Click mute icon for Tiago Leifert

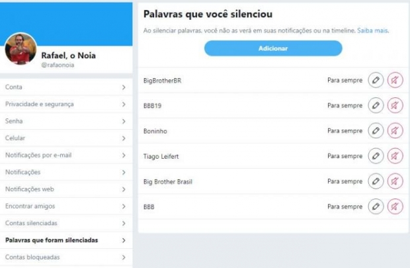[x=395, y=156]
